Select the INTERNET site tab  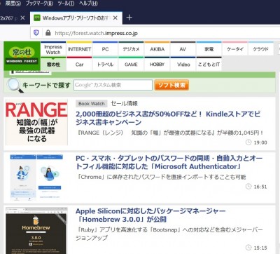79,49
